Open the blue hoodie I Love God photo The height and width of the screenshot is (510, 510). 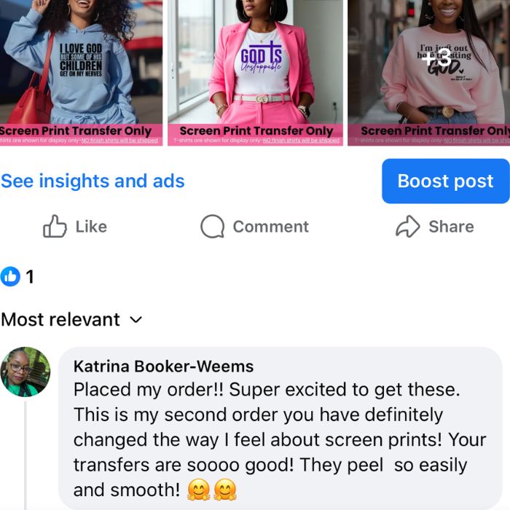click(81, 73)
